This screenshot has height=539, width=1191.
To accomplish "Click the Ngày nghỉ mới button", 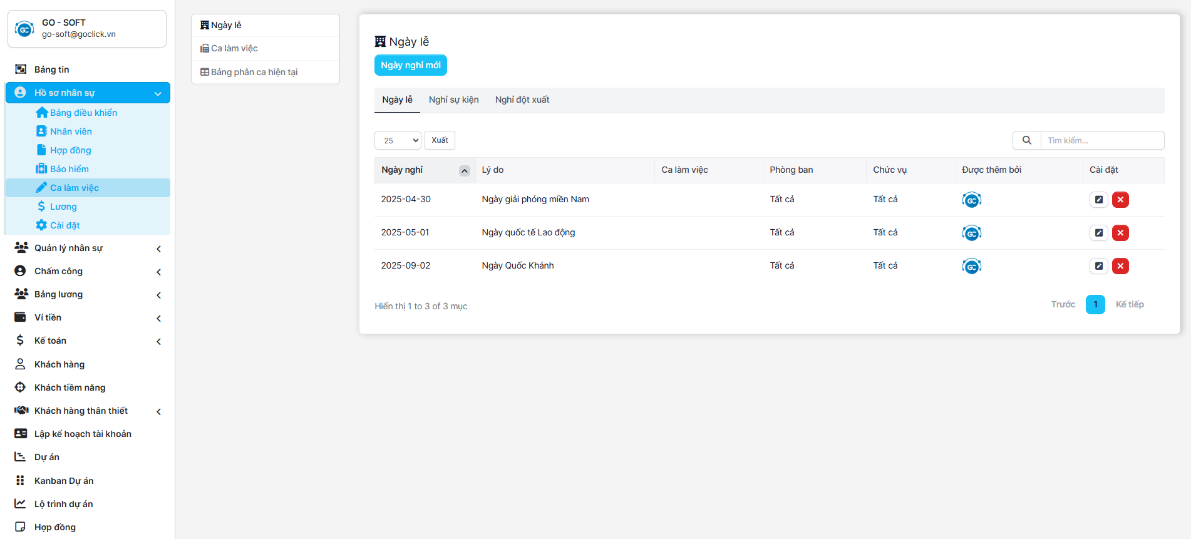I will (410, 65).
